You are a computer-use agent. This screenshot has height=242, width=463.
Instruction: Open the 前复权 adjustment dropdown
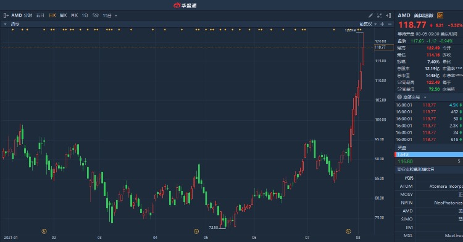368,24
